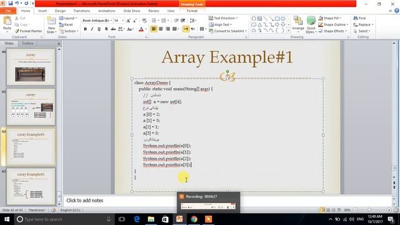Click Cut in the Clipboard group
The width and height of the screenshot is (400, 225).
tap(20, 18)
